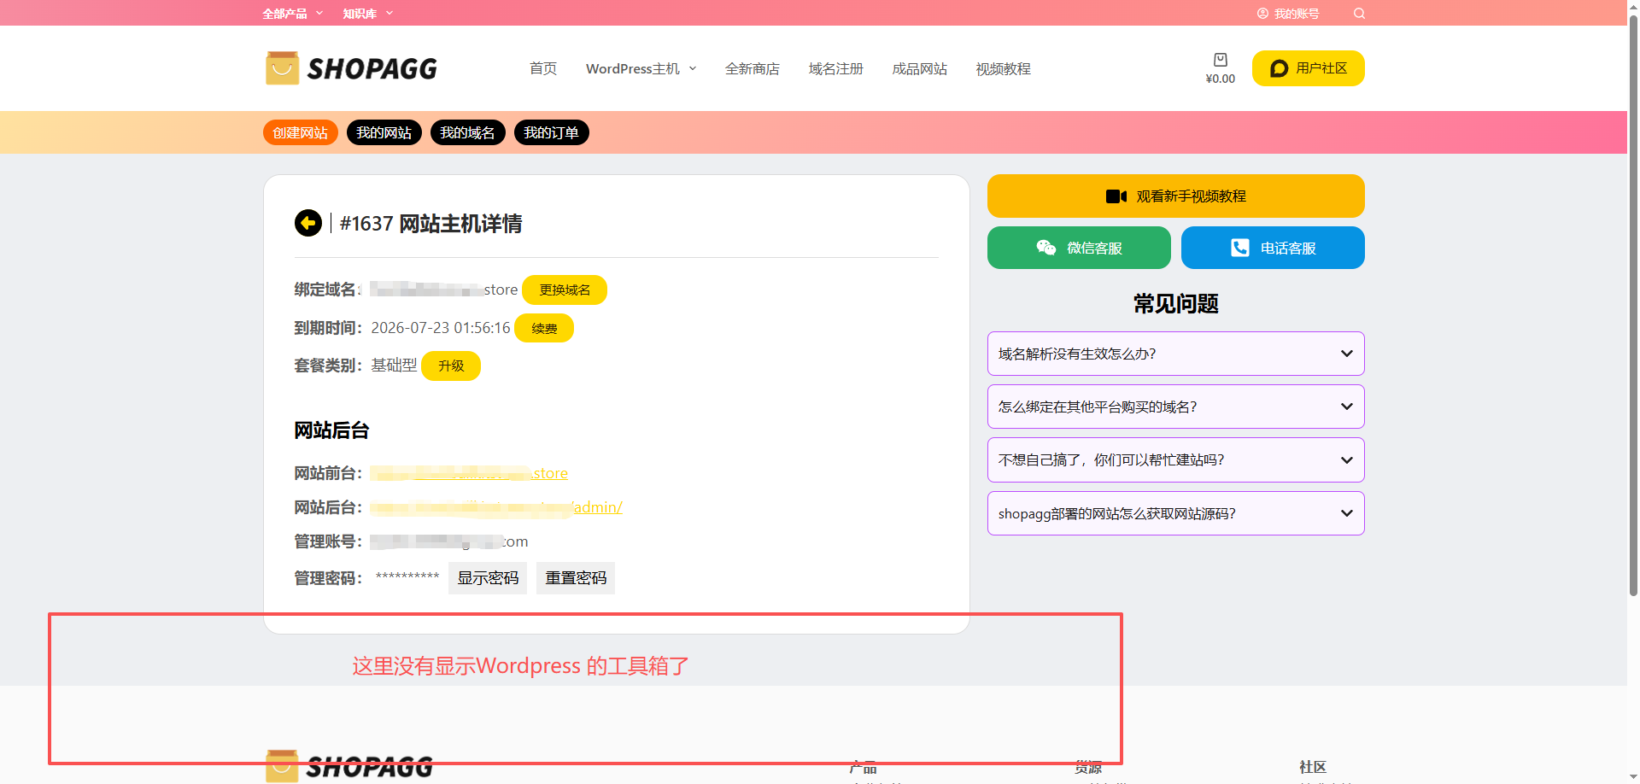
Task: Expand the 全部产品 dropdown
Action: point(293,14)
